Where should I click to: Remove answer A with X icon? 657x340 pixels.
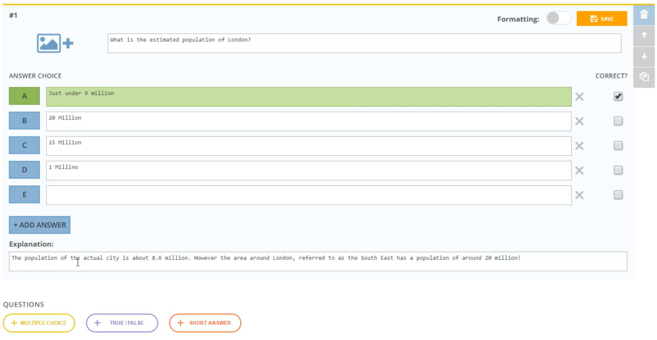pyautogui.click(x=579, y=97)
